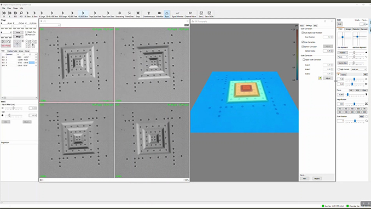
Task: Switch to Settings tab in topography window
Action: [x=309, y=26]
